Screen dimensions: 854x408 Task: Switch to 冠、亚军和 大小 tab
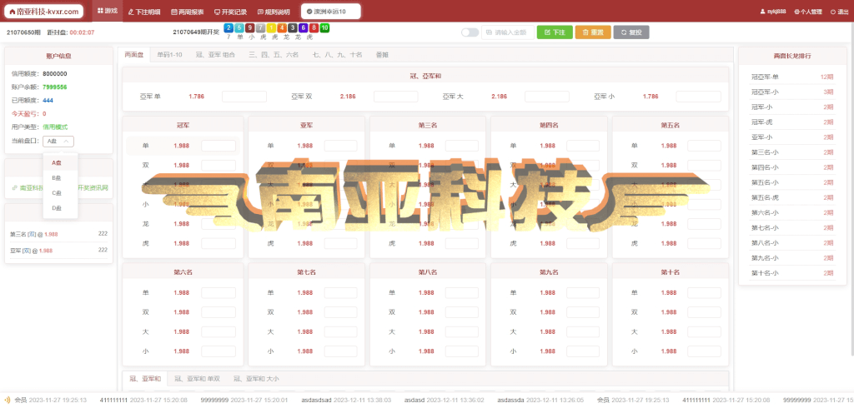point(256,379)
